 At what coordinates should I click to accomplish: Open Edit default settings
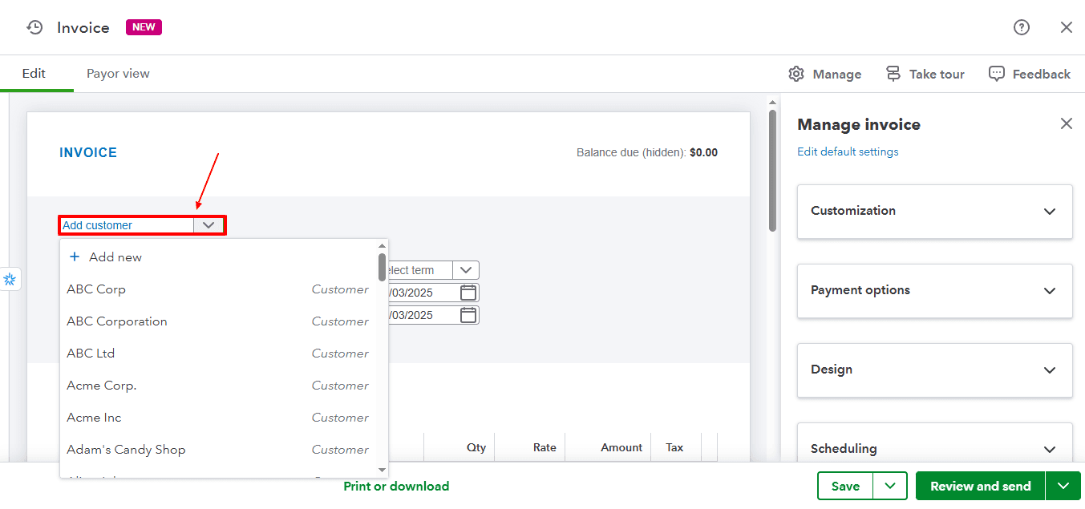(x=847, y=151)
